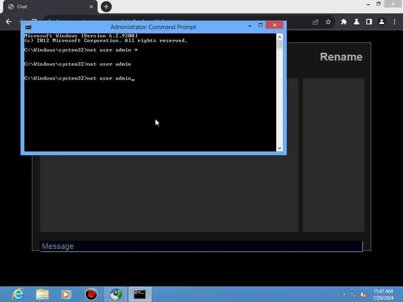Restore down the Chrome window

[x=378, y=4]
